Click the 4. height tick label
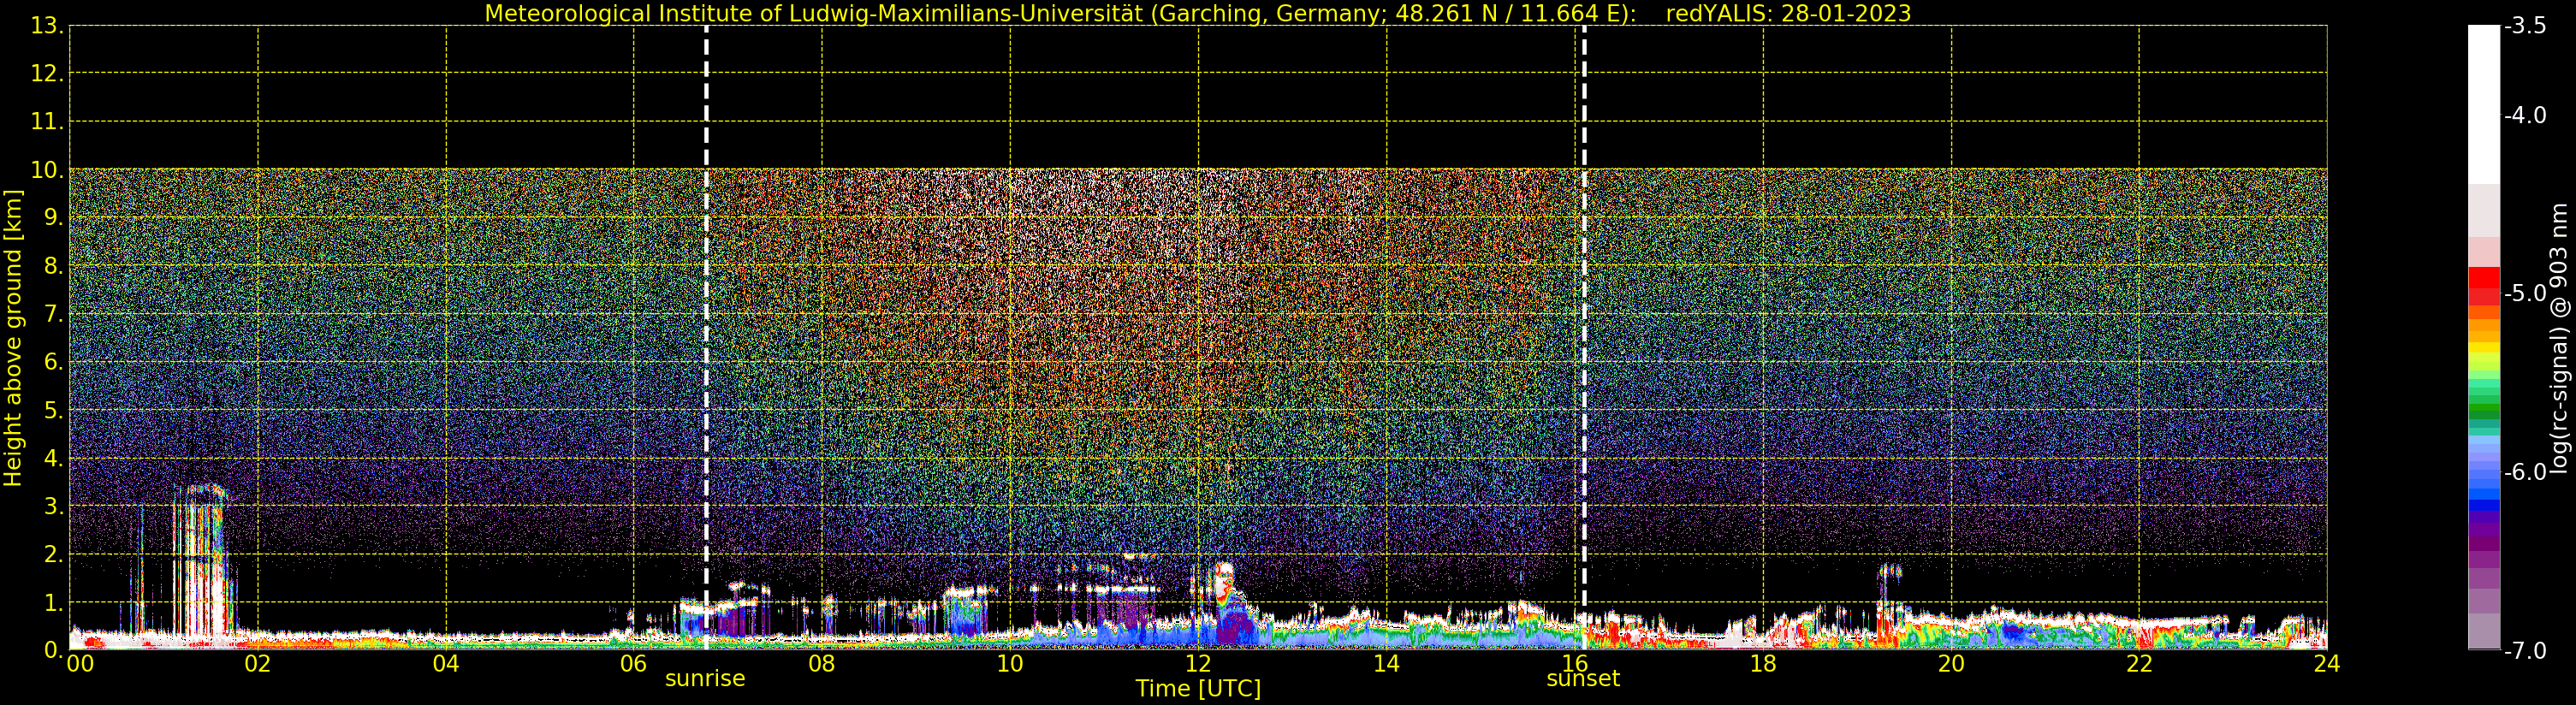The height and width of the screenshot is (705, 2576). pos(53,459)
